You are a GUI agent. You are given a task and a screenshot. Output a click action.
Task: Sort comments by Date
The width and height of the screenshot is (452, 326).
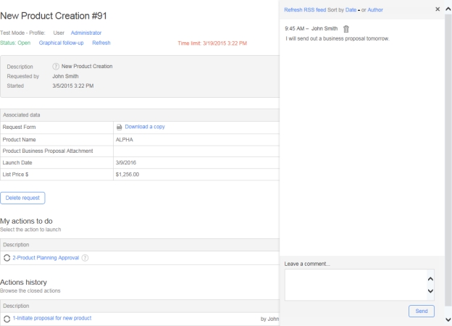(x=351, y=10)
